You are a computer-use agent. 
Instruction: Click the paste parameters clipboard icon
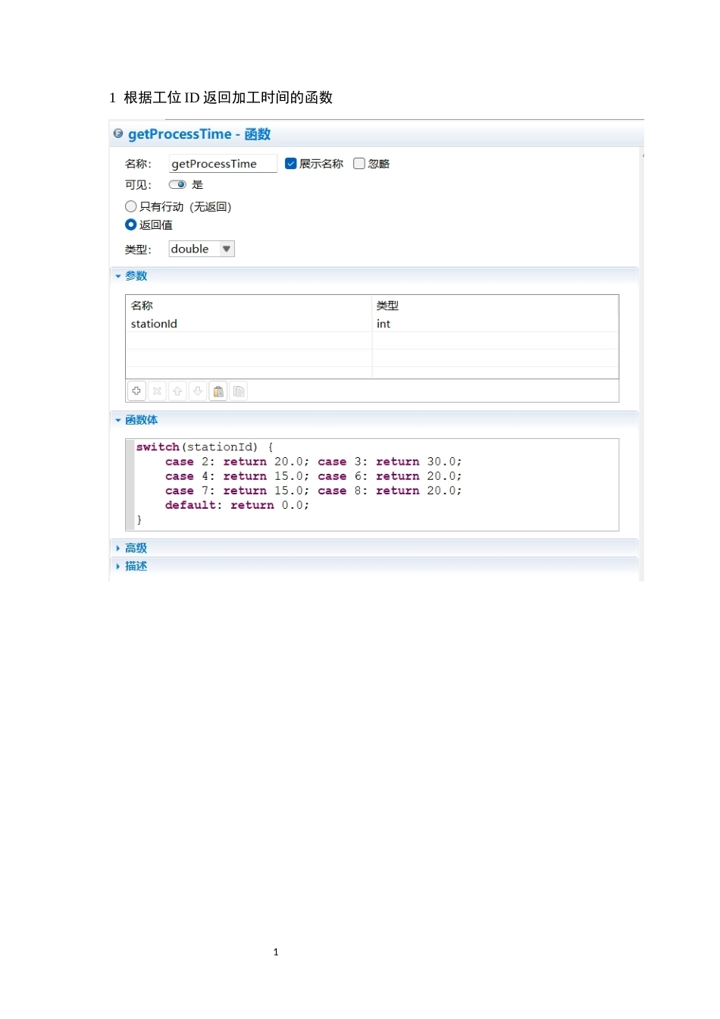point(218,391)
